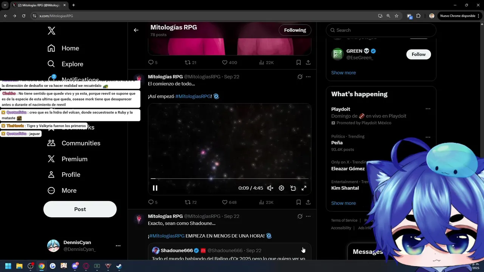
Task: Open more options on El comienzo post
Action: tap(308, 77)
